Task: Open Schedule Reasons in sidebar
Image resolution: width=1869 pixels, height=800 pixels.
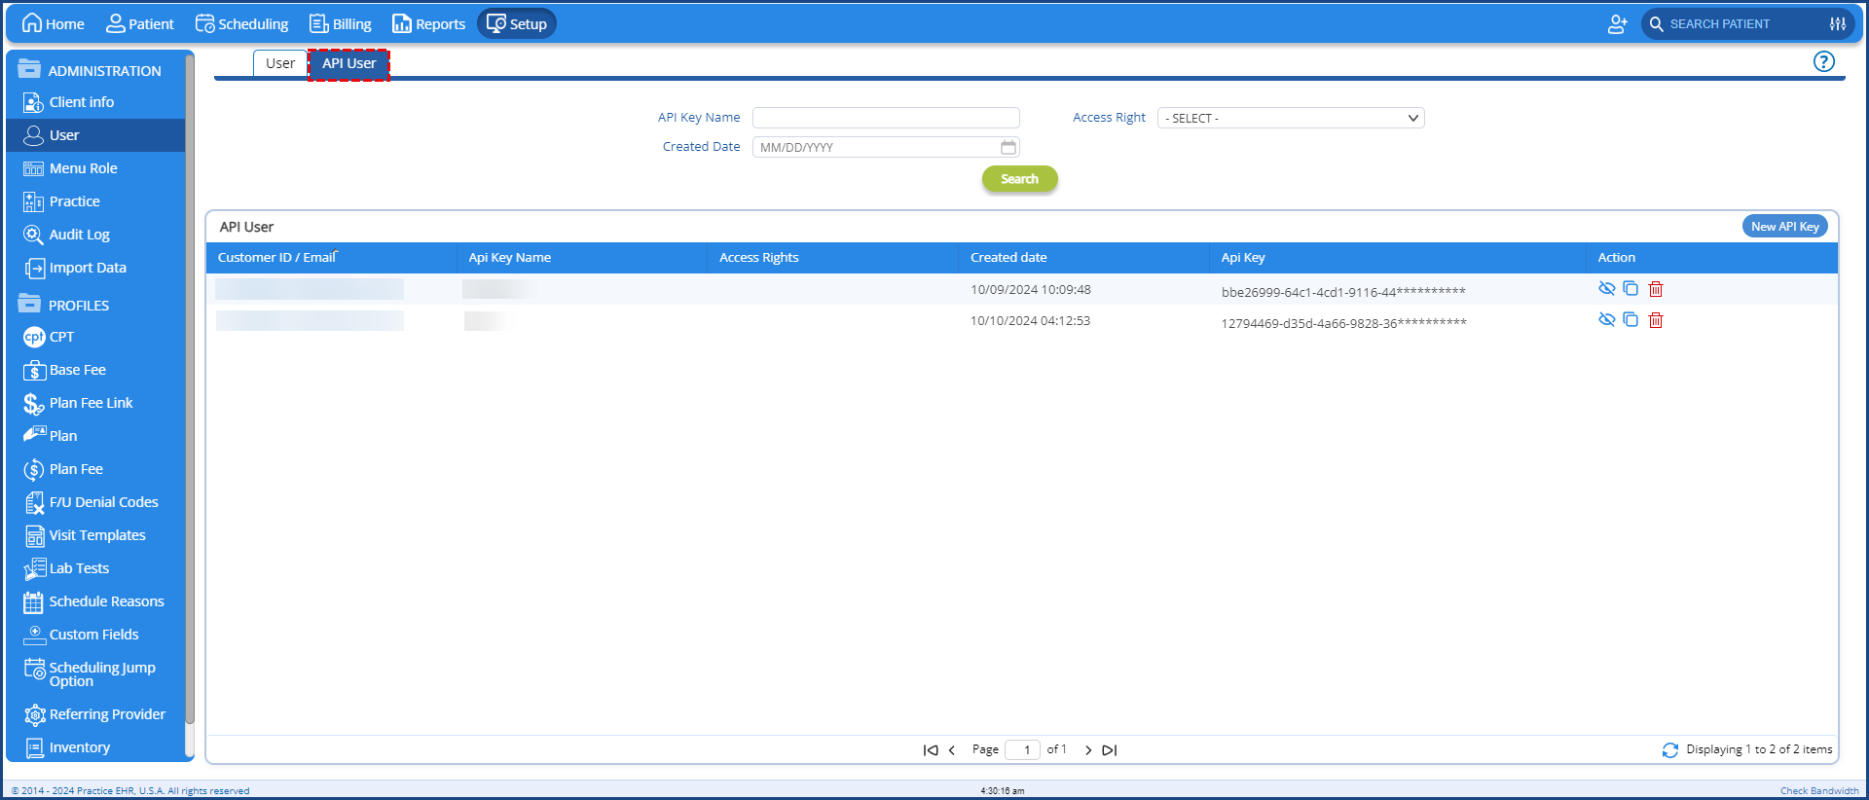Action: 95,601
